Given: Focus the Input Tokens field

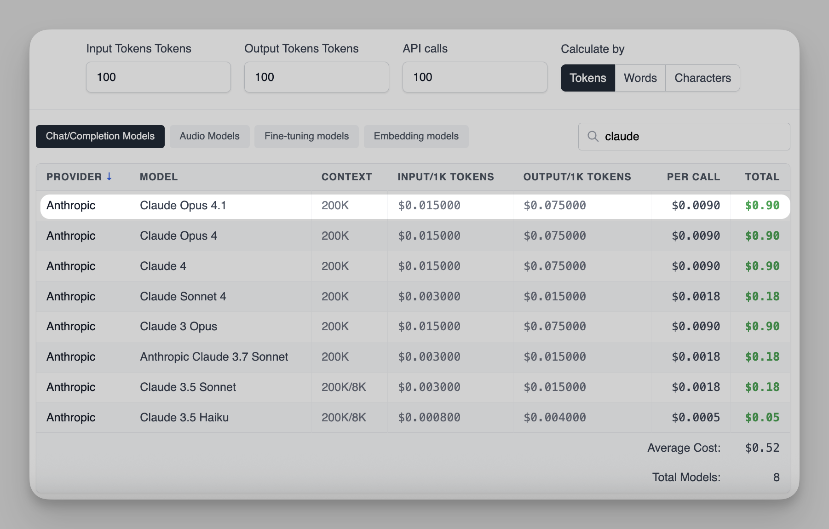Looking at the screenshot, I should [158, 77].
